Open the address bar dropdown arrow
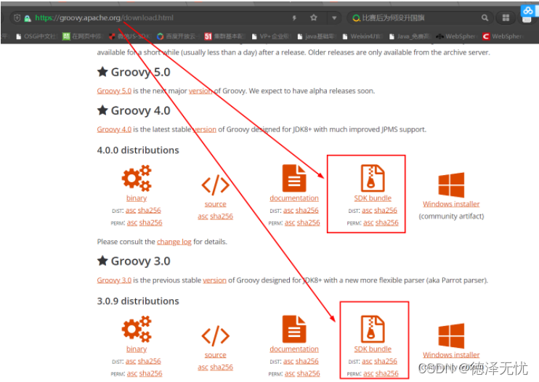 (334, 18)
